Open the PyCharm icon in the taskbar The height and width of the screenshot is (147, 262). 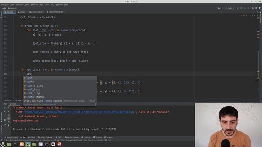coord(28,144)
